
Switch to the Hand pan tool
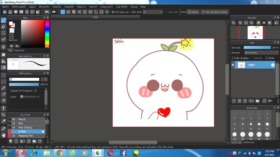[x=4, y=135]
